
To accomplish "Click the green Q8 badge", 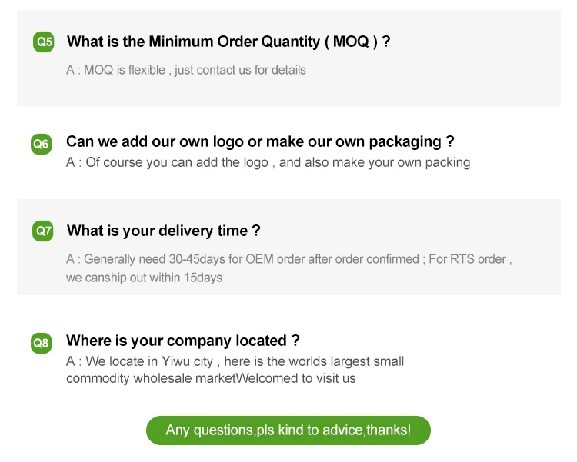I will click(x=41, y=342).
